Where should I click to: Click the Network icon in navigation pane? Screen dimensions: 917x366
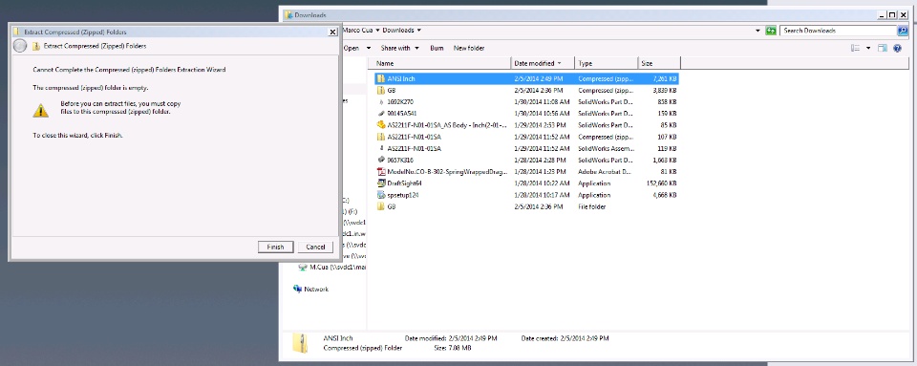tap(298, 289)
